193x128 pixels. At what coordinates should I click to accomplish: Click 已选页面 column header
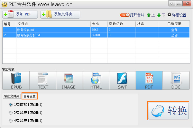[174, 24]
